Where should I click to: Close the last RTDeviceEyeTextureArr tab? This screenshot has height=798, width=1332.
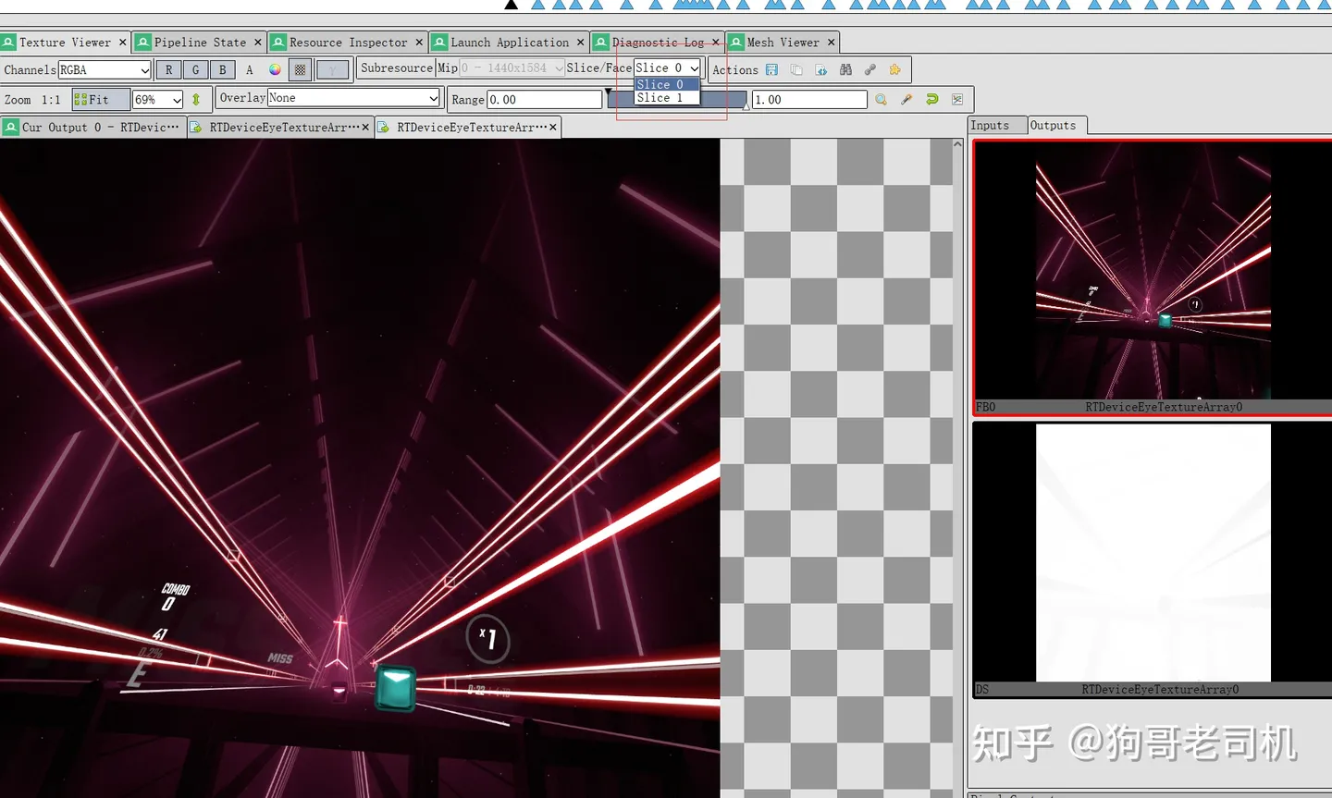click(x=553, y=128)
